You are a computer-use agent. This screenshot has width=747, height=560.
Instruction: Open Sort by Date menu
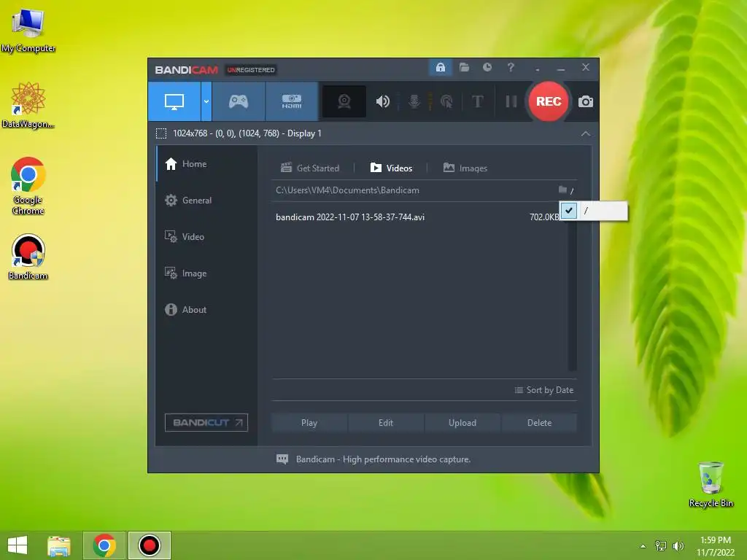544,390
